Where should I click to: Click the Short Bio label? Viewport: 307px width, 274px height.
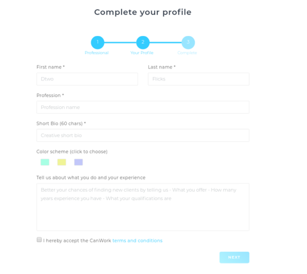pyautogui.click(x=61, y=124)
